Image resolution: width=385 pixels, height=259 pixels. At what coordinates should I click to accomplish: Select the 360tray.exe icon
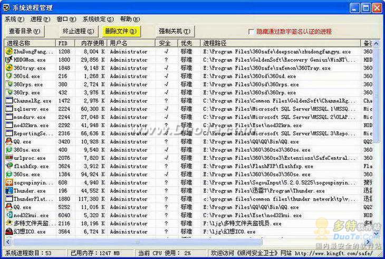coord(9,68)
